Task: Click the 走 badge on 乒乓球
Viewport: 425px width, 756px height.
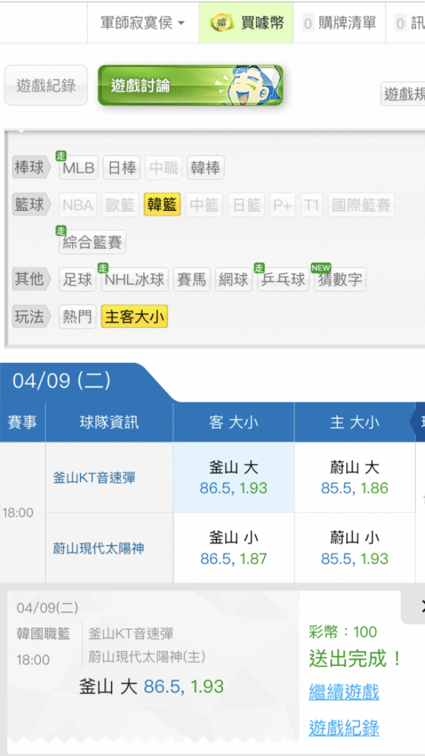Action: [259, 268]
